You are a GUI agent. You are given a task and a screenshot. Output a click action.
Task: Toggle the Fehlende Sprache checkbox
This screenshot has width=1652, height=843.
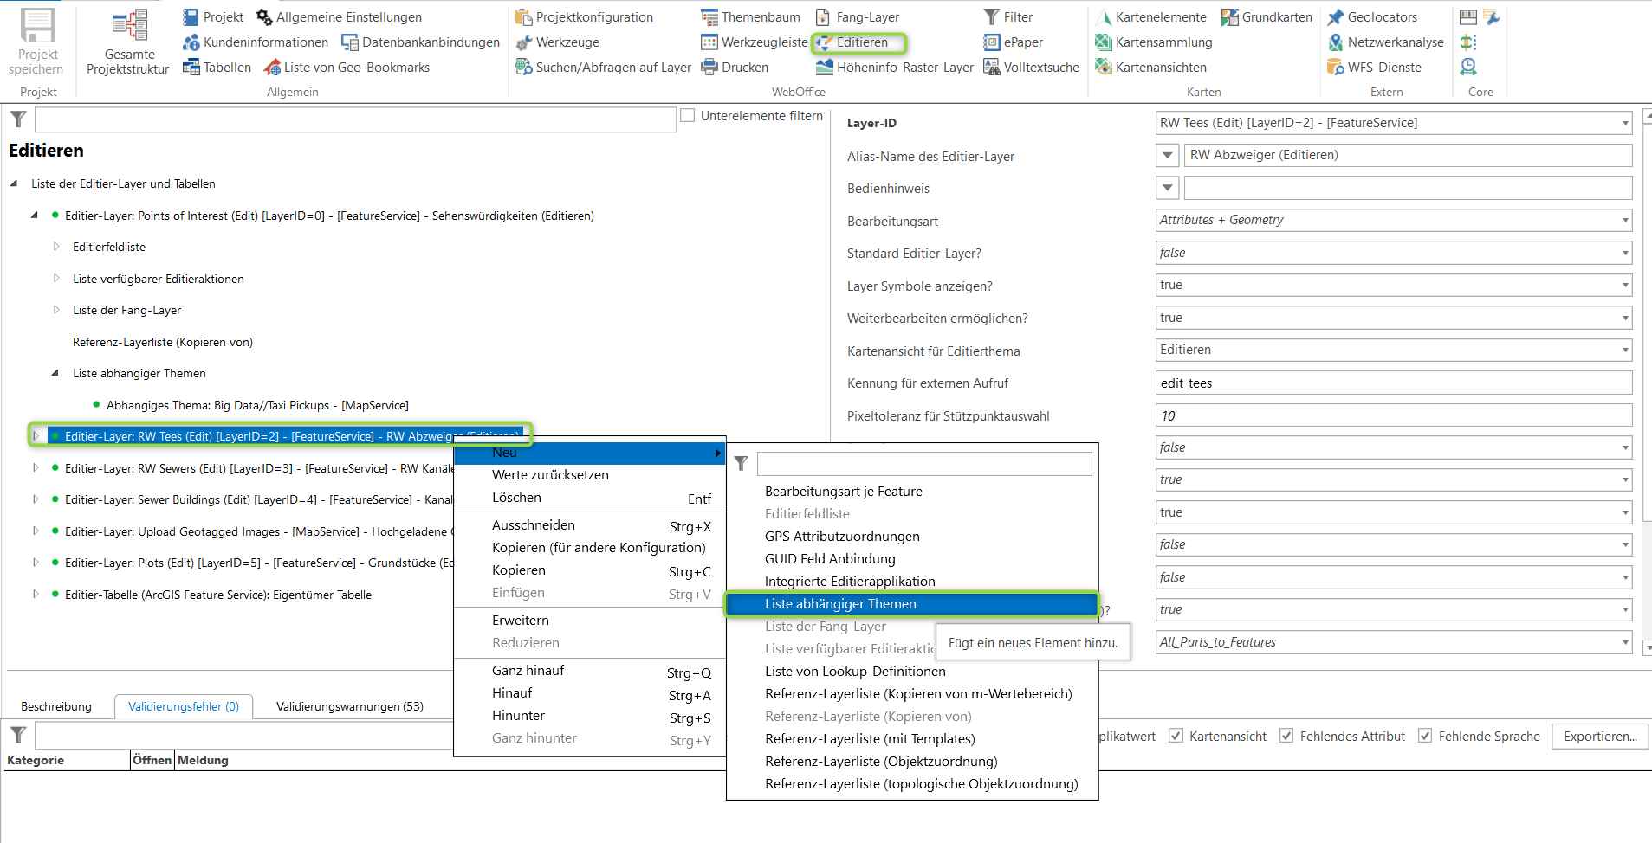pos(1425,736)
